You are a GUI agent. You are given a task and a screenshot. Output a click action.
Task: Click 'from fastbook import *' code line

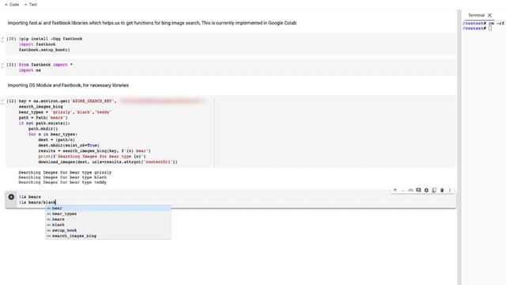click(46, 65)
